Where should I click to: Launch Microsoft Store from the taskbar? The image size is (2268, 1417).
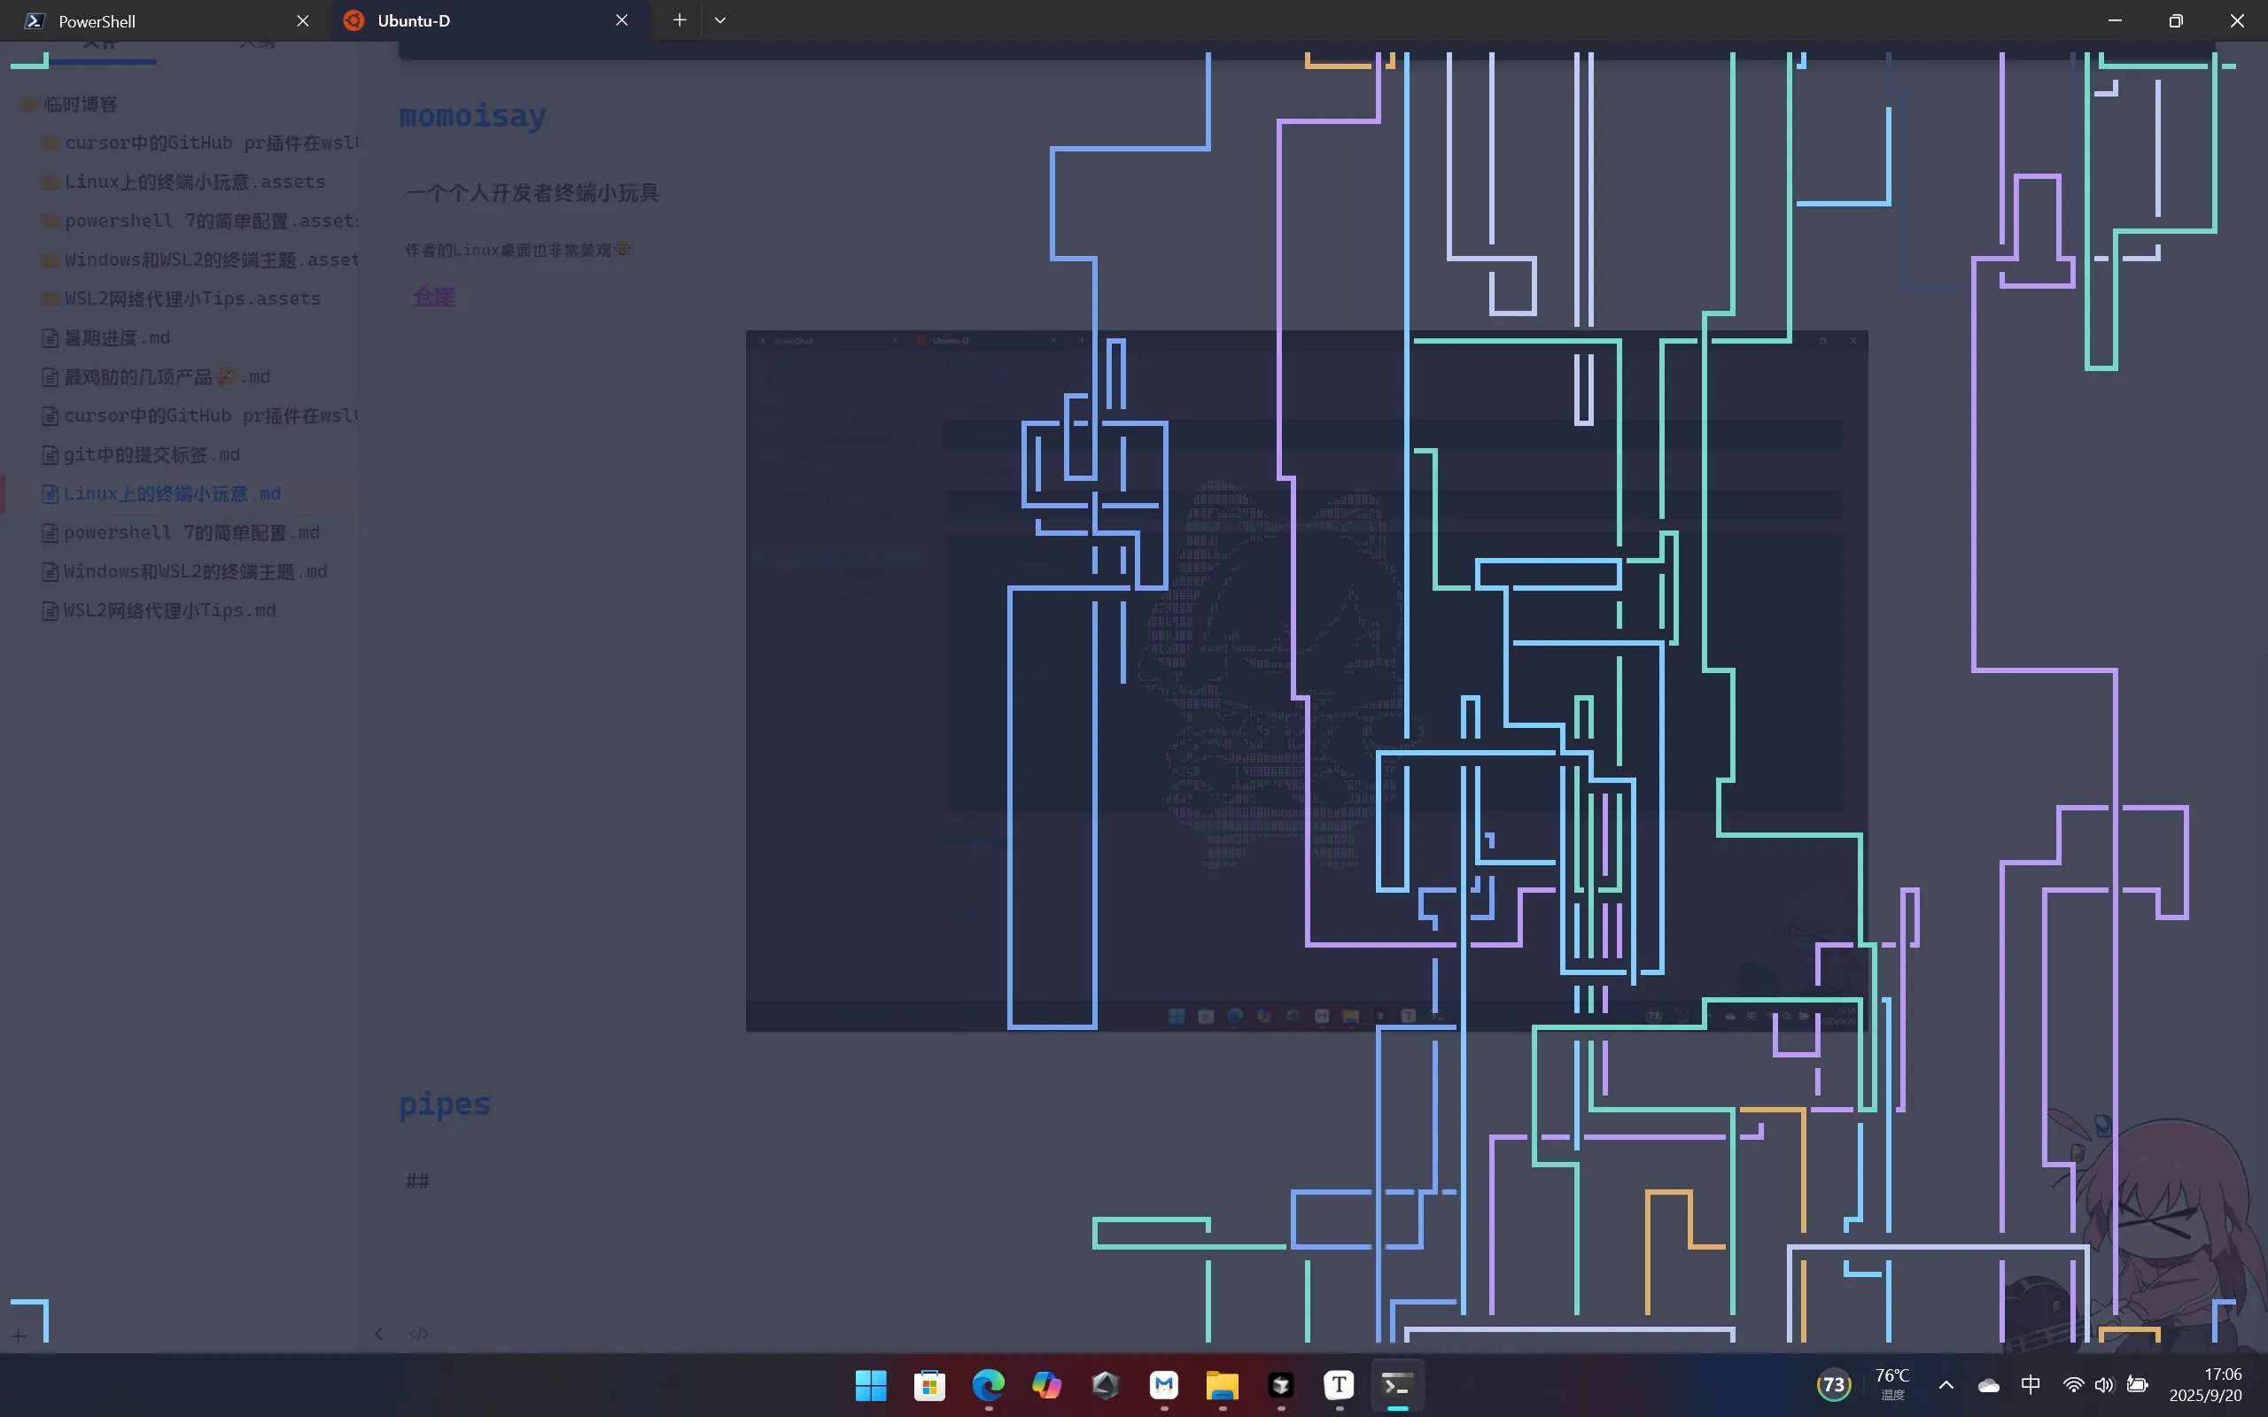click(928, 1385)
